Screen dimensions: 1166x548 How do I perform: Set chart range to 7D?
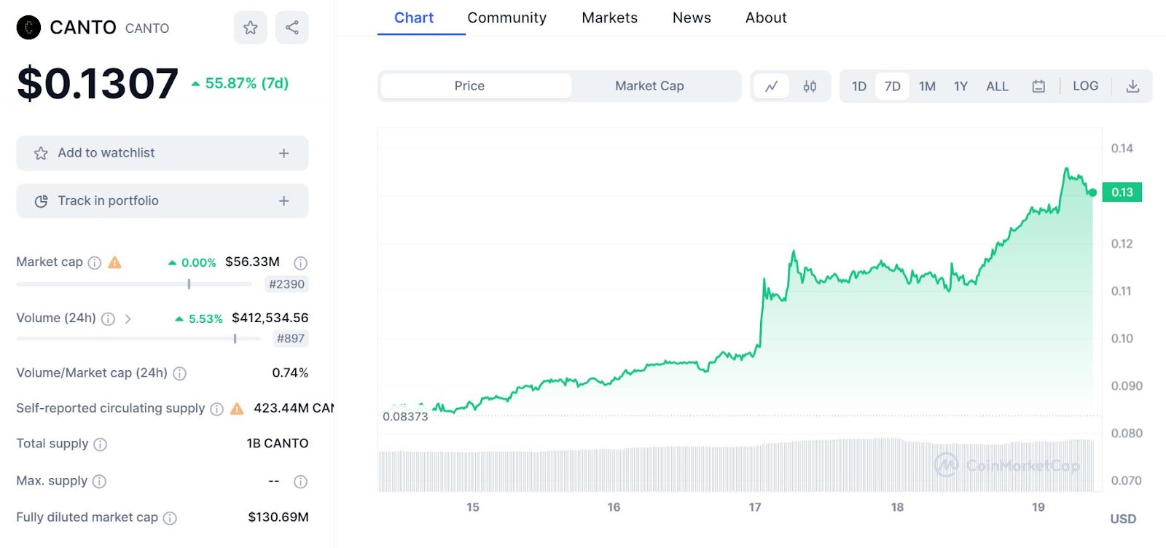pyautogui.click(x=893, y=86)
